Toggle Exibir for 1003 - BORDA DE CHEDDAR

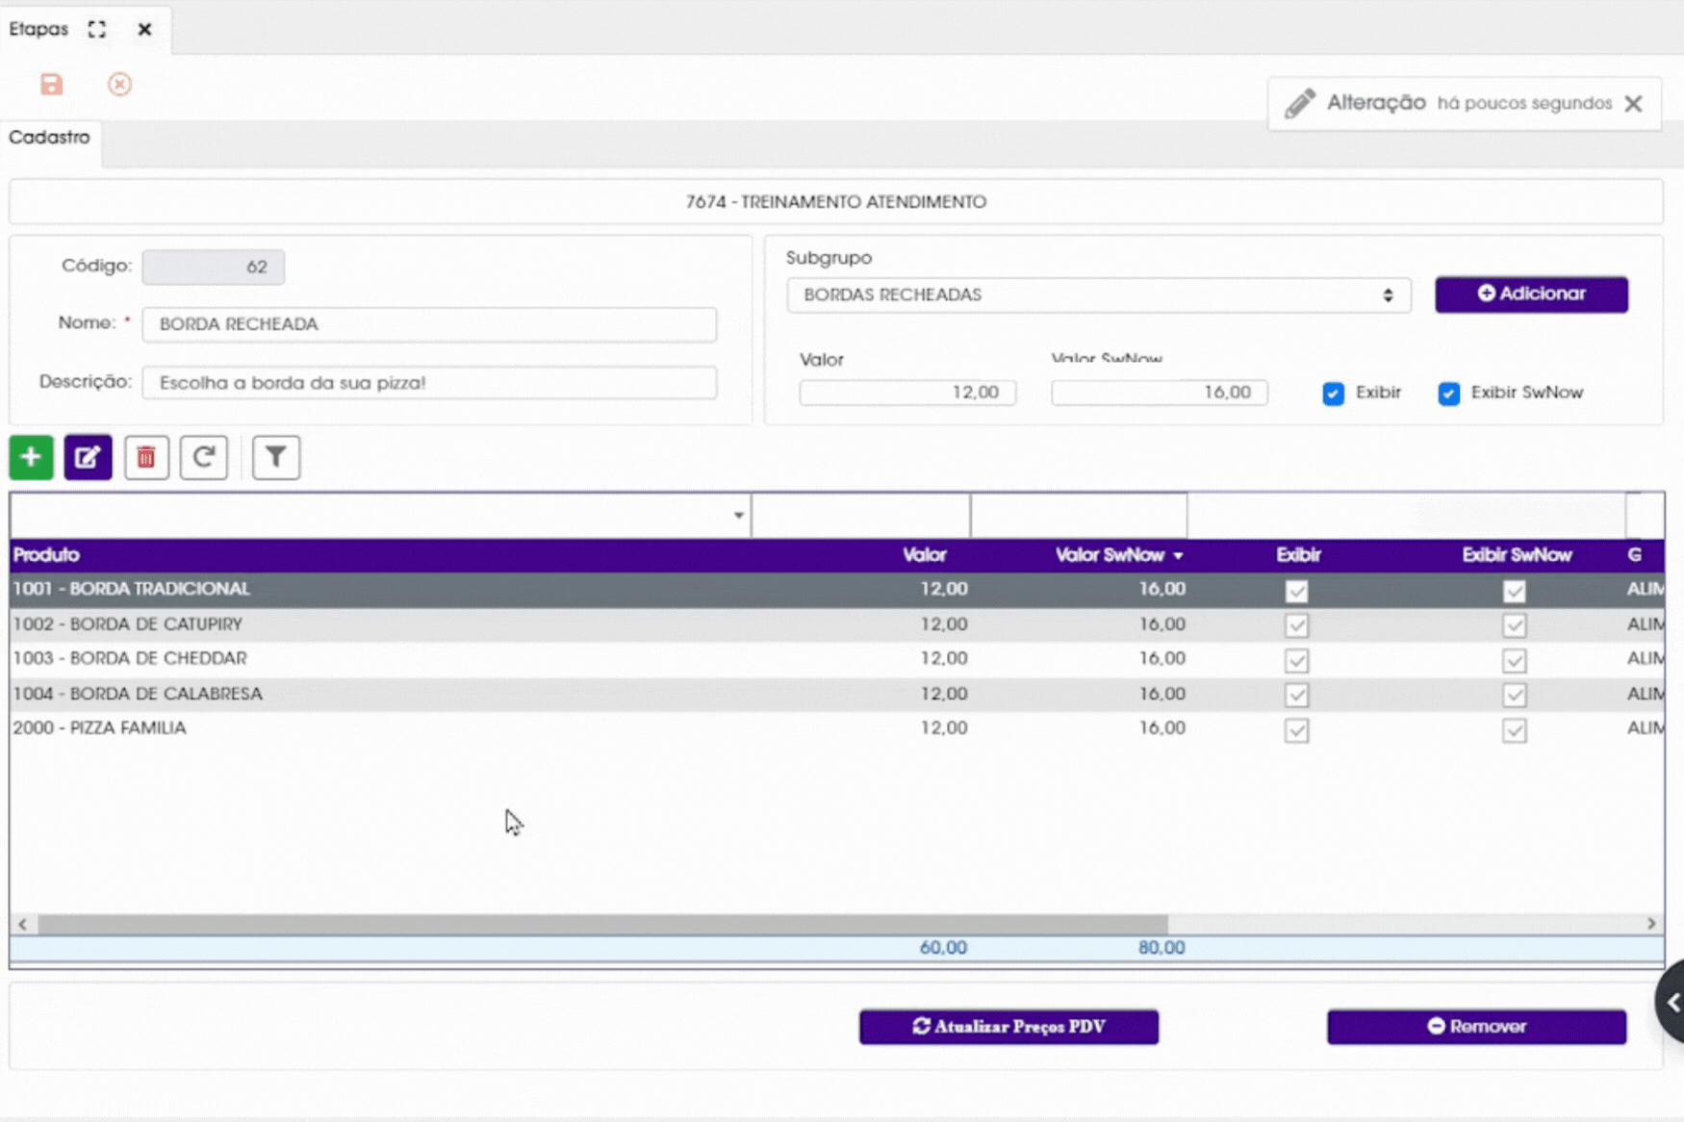tap(1296, 660)
